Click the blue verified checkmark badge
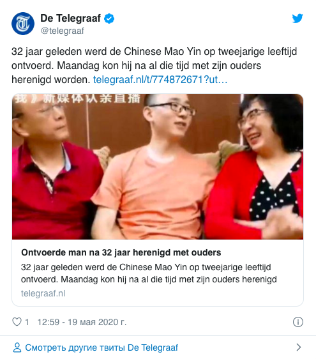This screenshot has width=316, height=359. [x=109, y=19]
